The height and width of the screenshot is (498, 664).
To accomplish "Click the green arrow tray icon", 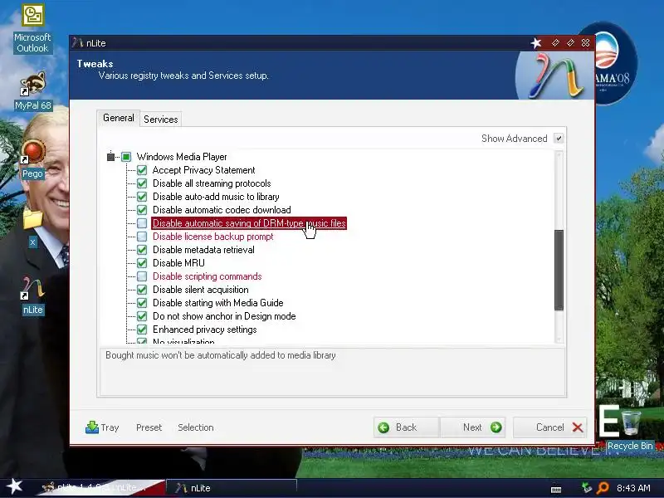I will point(587,488).
